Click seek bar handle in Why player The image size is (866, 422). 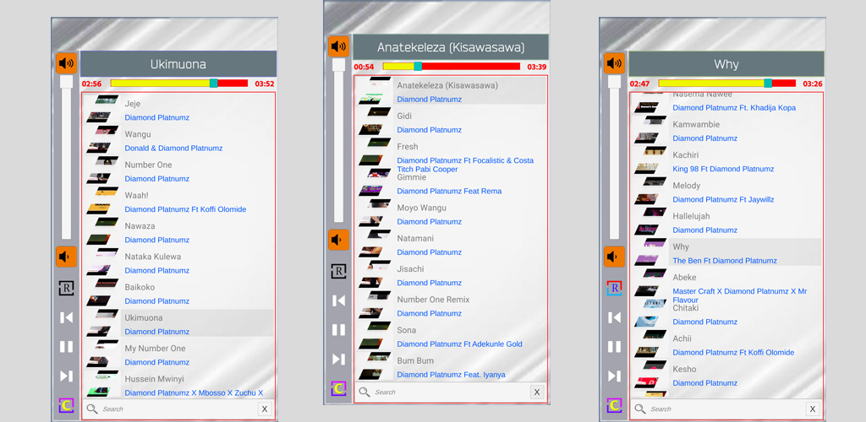(768, 84)
